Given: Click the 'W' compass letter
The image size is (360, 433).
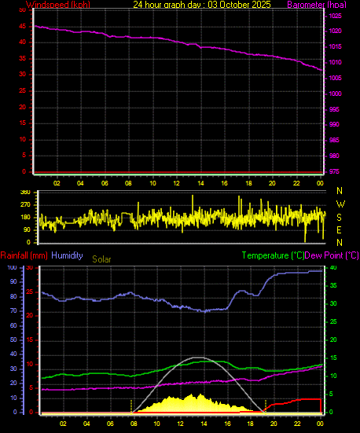Looking at the screenshot, I should (340, 204).
